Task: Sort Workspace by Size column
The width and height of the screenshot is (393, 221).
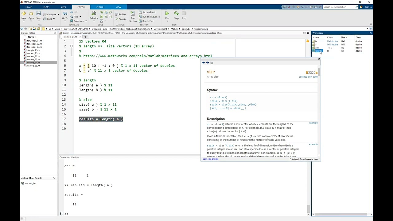Action: point(344,37)
